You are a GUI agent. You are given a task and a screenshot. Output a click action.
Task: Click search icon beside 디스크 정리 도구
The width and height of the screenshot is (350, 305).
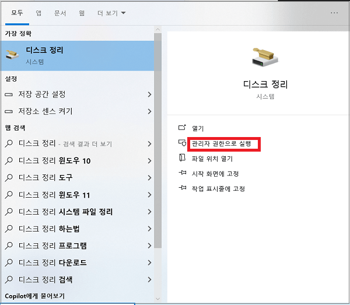9,178
